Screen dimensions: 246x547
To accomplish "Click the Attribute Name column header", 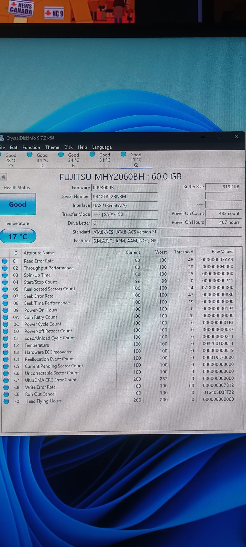I will pyautogui.click(x=39, y=253).
